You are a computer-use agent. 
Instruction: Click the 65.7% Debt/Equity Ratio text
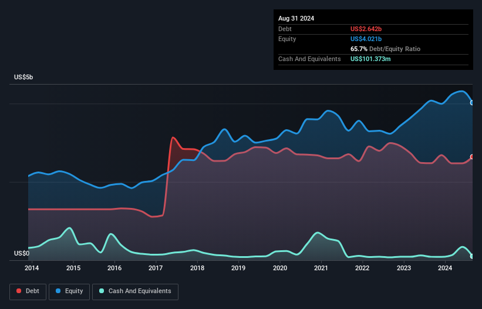[x=385, y=49]
